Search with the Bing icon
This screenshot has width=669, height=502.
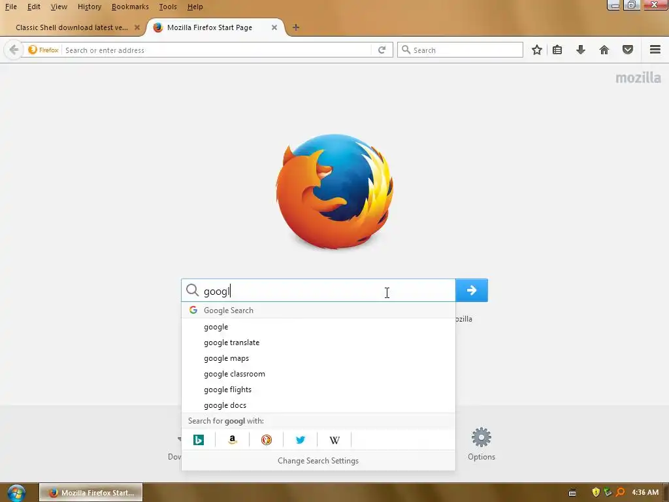pos(199,440)
